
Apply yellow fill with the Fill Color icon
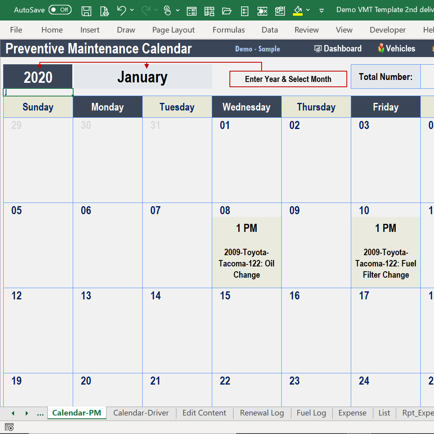pyautogui.click(x=298, y=10)
